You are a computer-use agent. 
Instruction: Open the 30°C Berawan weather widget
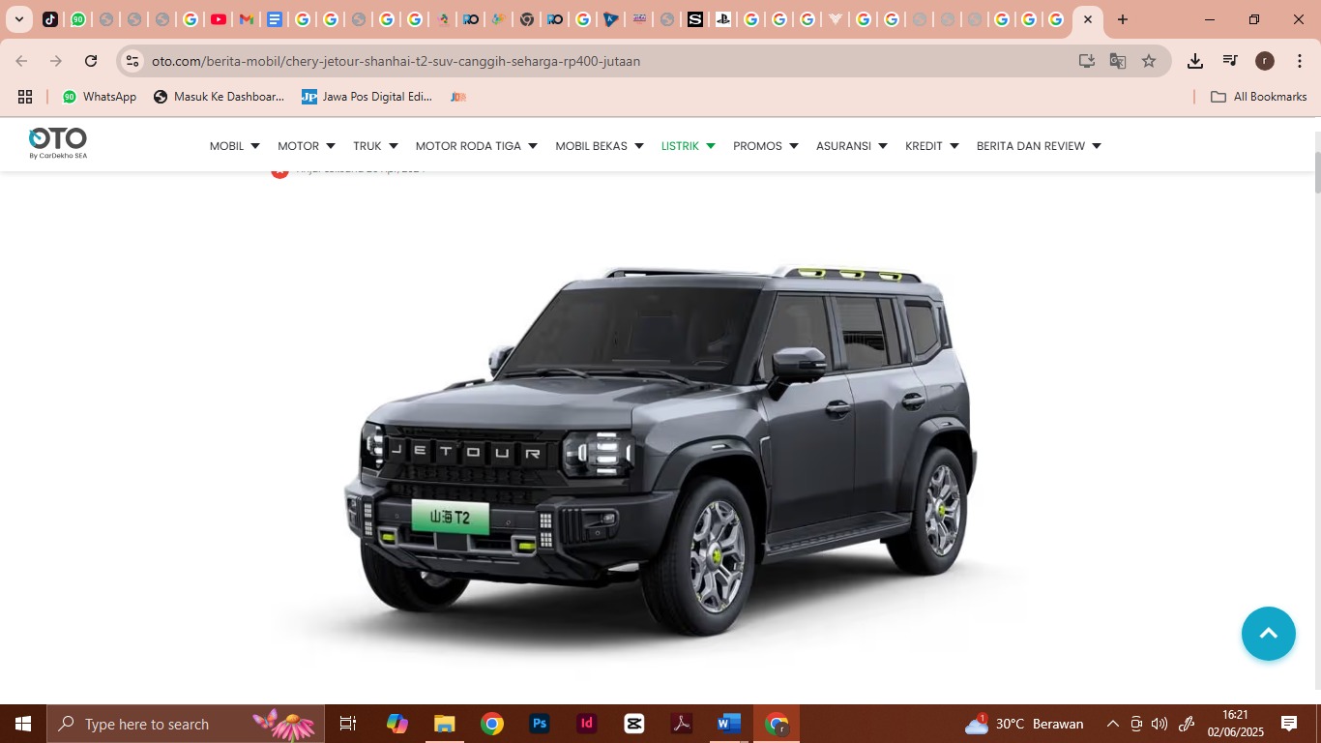point(1025,724)
